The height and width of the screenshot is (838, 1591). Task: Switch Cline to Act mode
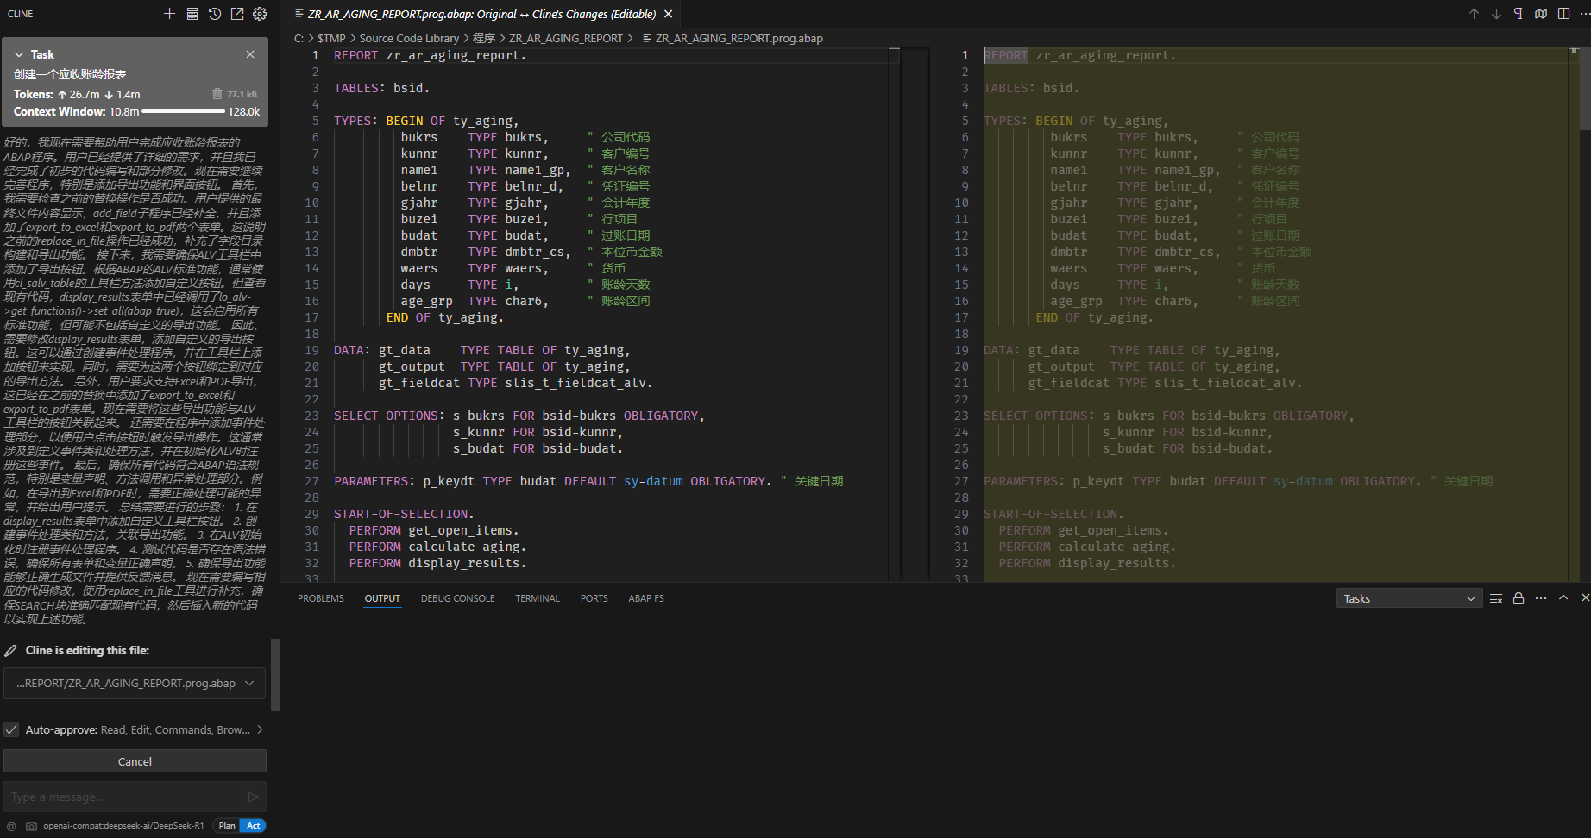(x=254, y=826)
